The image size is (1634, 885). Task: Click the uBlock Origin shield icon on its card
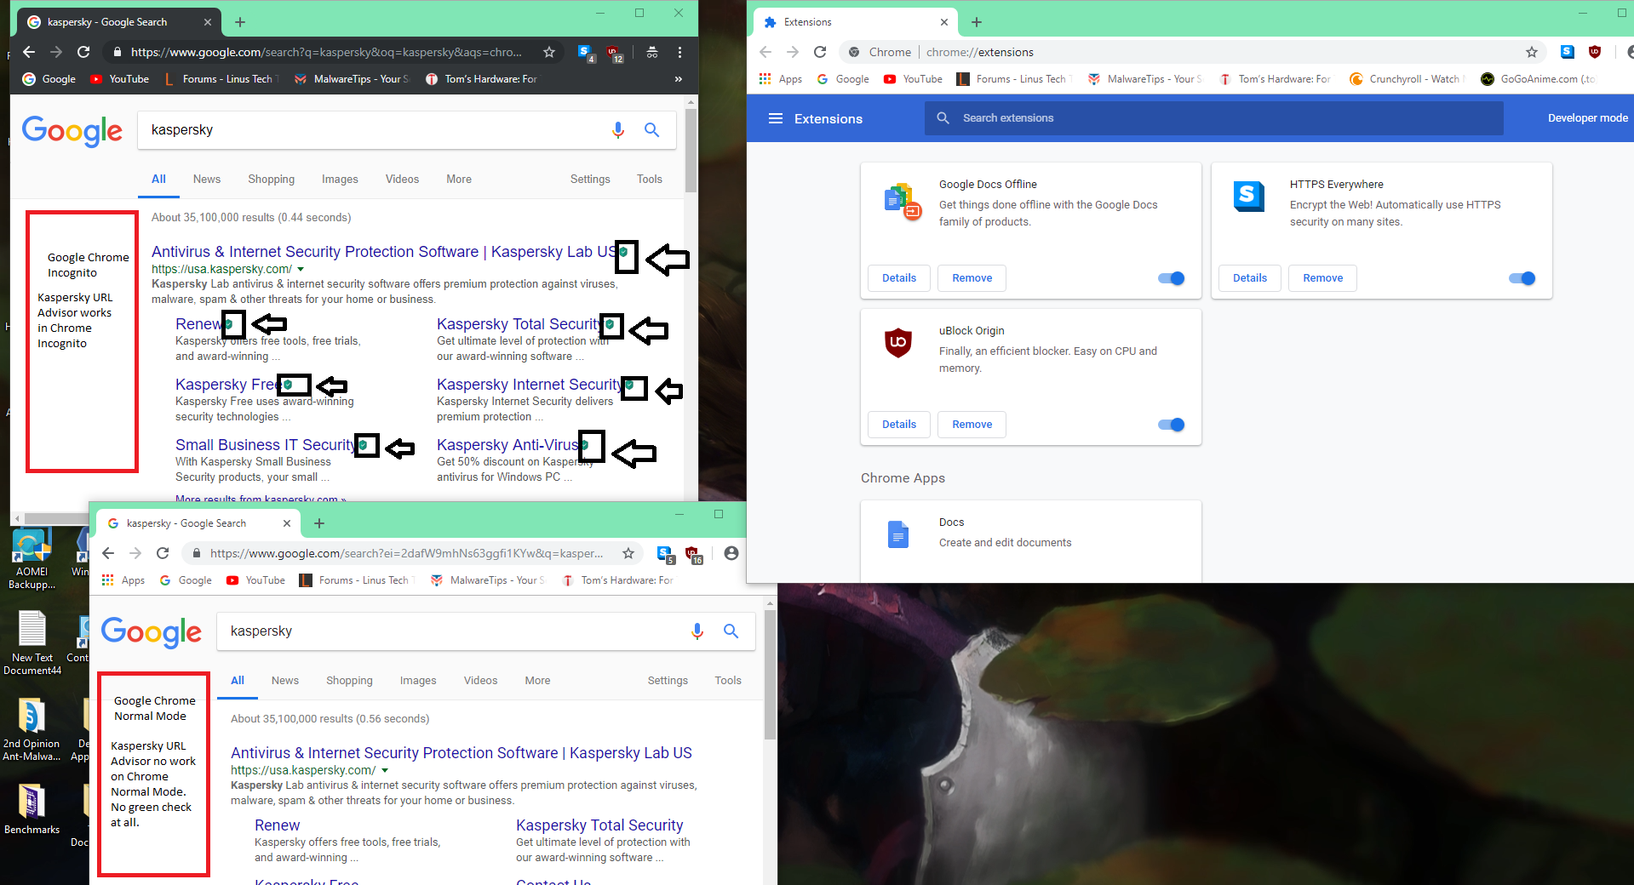point(898,343)
